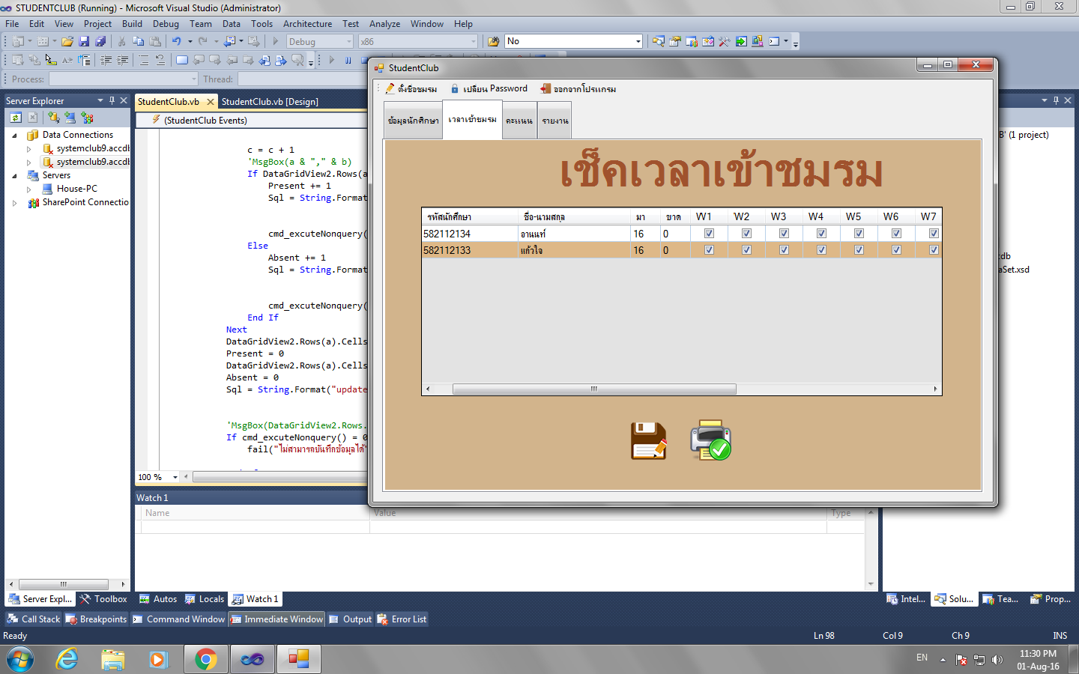This screenshot has width=1079, height=674.
Task: Open Internet Explorer from the taskbar
Action: click(x=67, y=660)
